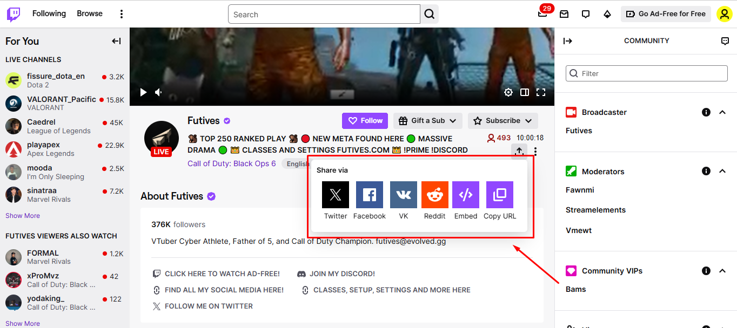This screenshot has height=328, width=737.
Task: Open the video player settings gear
Action: point(508,92)
